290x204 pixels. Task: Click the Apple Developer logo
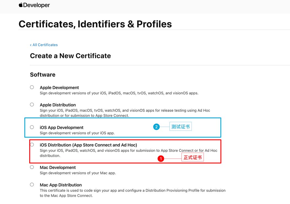pos(34,5)
